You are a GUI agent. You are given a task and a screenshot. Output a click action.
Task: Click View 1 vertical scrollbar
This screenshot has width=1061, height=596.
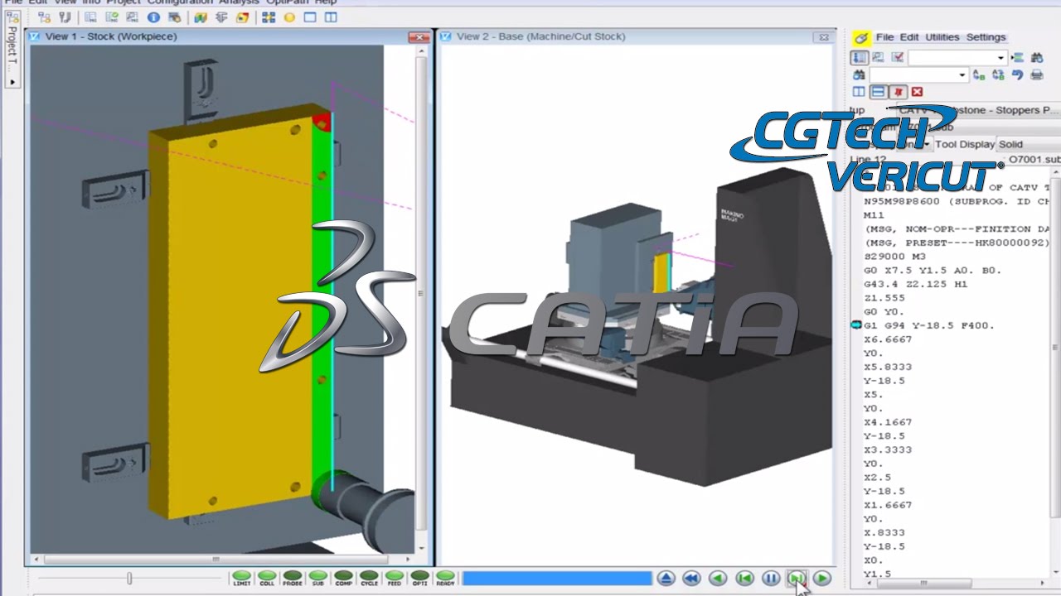pyautogui.click(x=421, y=298)
